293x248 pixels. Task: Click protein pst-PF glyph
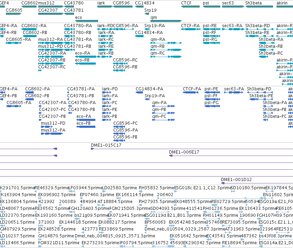[x=212, y=99]
